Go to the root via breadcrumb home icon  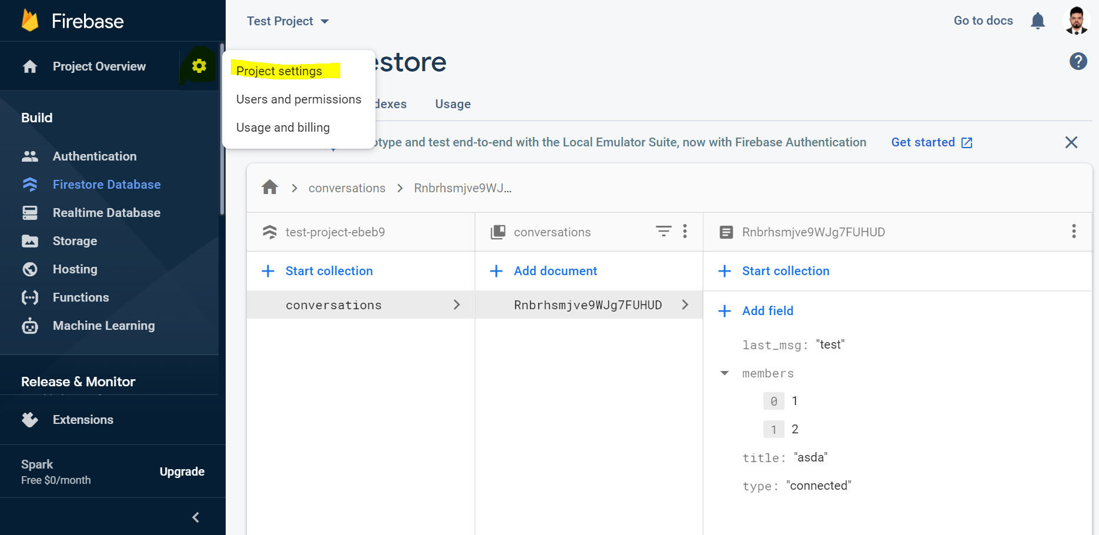pos(270,188)
